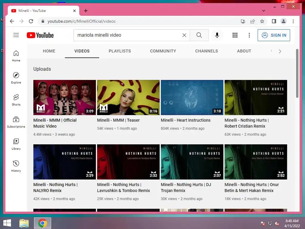Switch to the PLAYLISTS tab
305x229 pixels.
point(120,51)
